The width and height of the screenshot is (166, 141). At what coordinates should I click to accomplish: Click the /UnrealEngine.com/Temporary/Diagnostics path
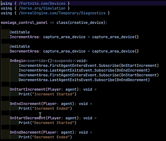pyautogui.click(x=62, y=13)
